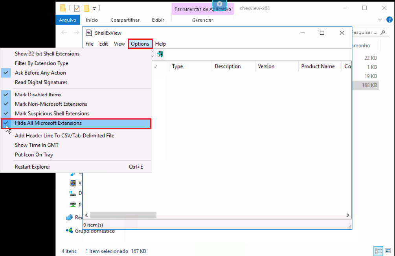The height and width of the screenshot is (256, 395).
Task: Click the horizontal scrollbar's right arrow
Action: point(348,215)
